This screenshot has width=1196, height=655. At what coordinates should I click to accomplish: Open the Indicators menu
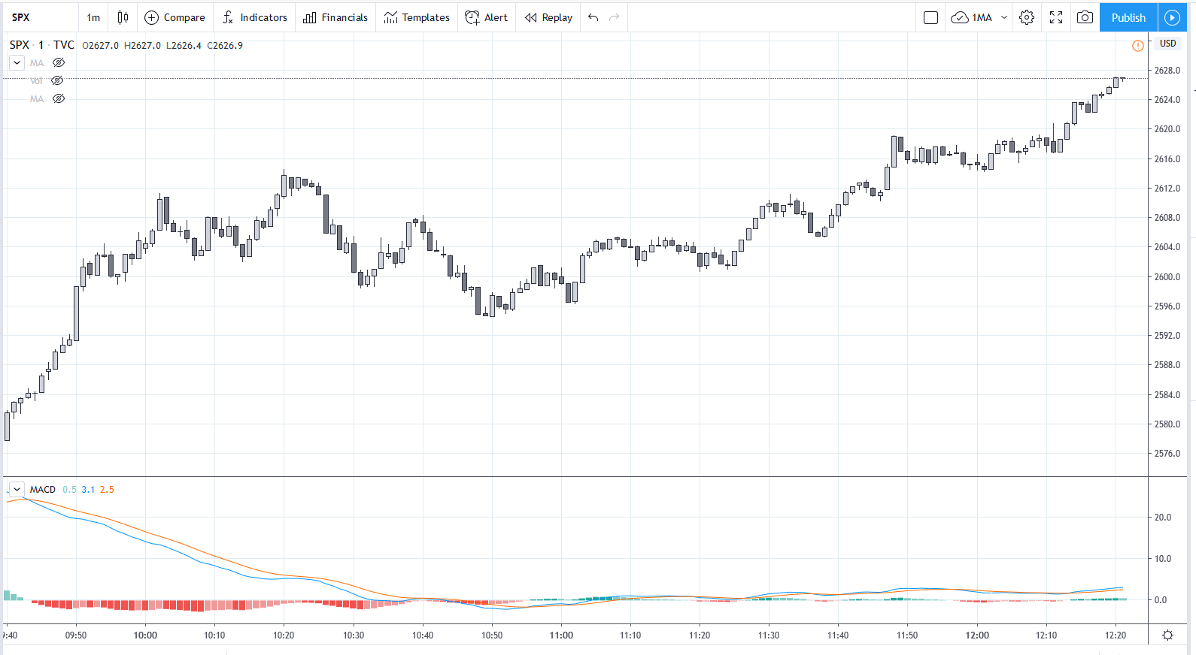coord(254,17)
